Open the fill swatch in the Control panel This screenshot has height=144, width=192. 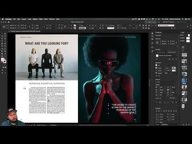pos(75,25)
